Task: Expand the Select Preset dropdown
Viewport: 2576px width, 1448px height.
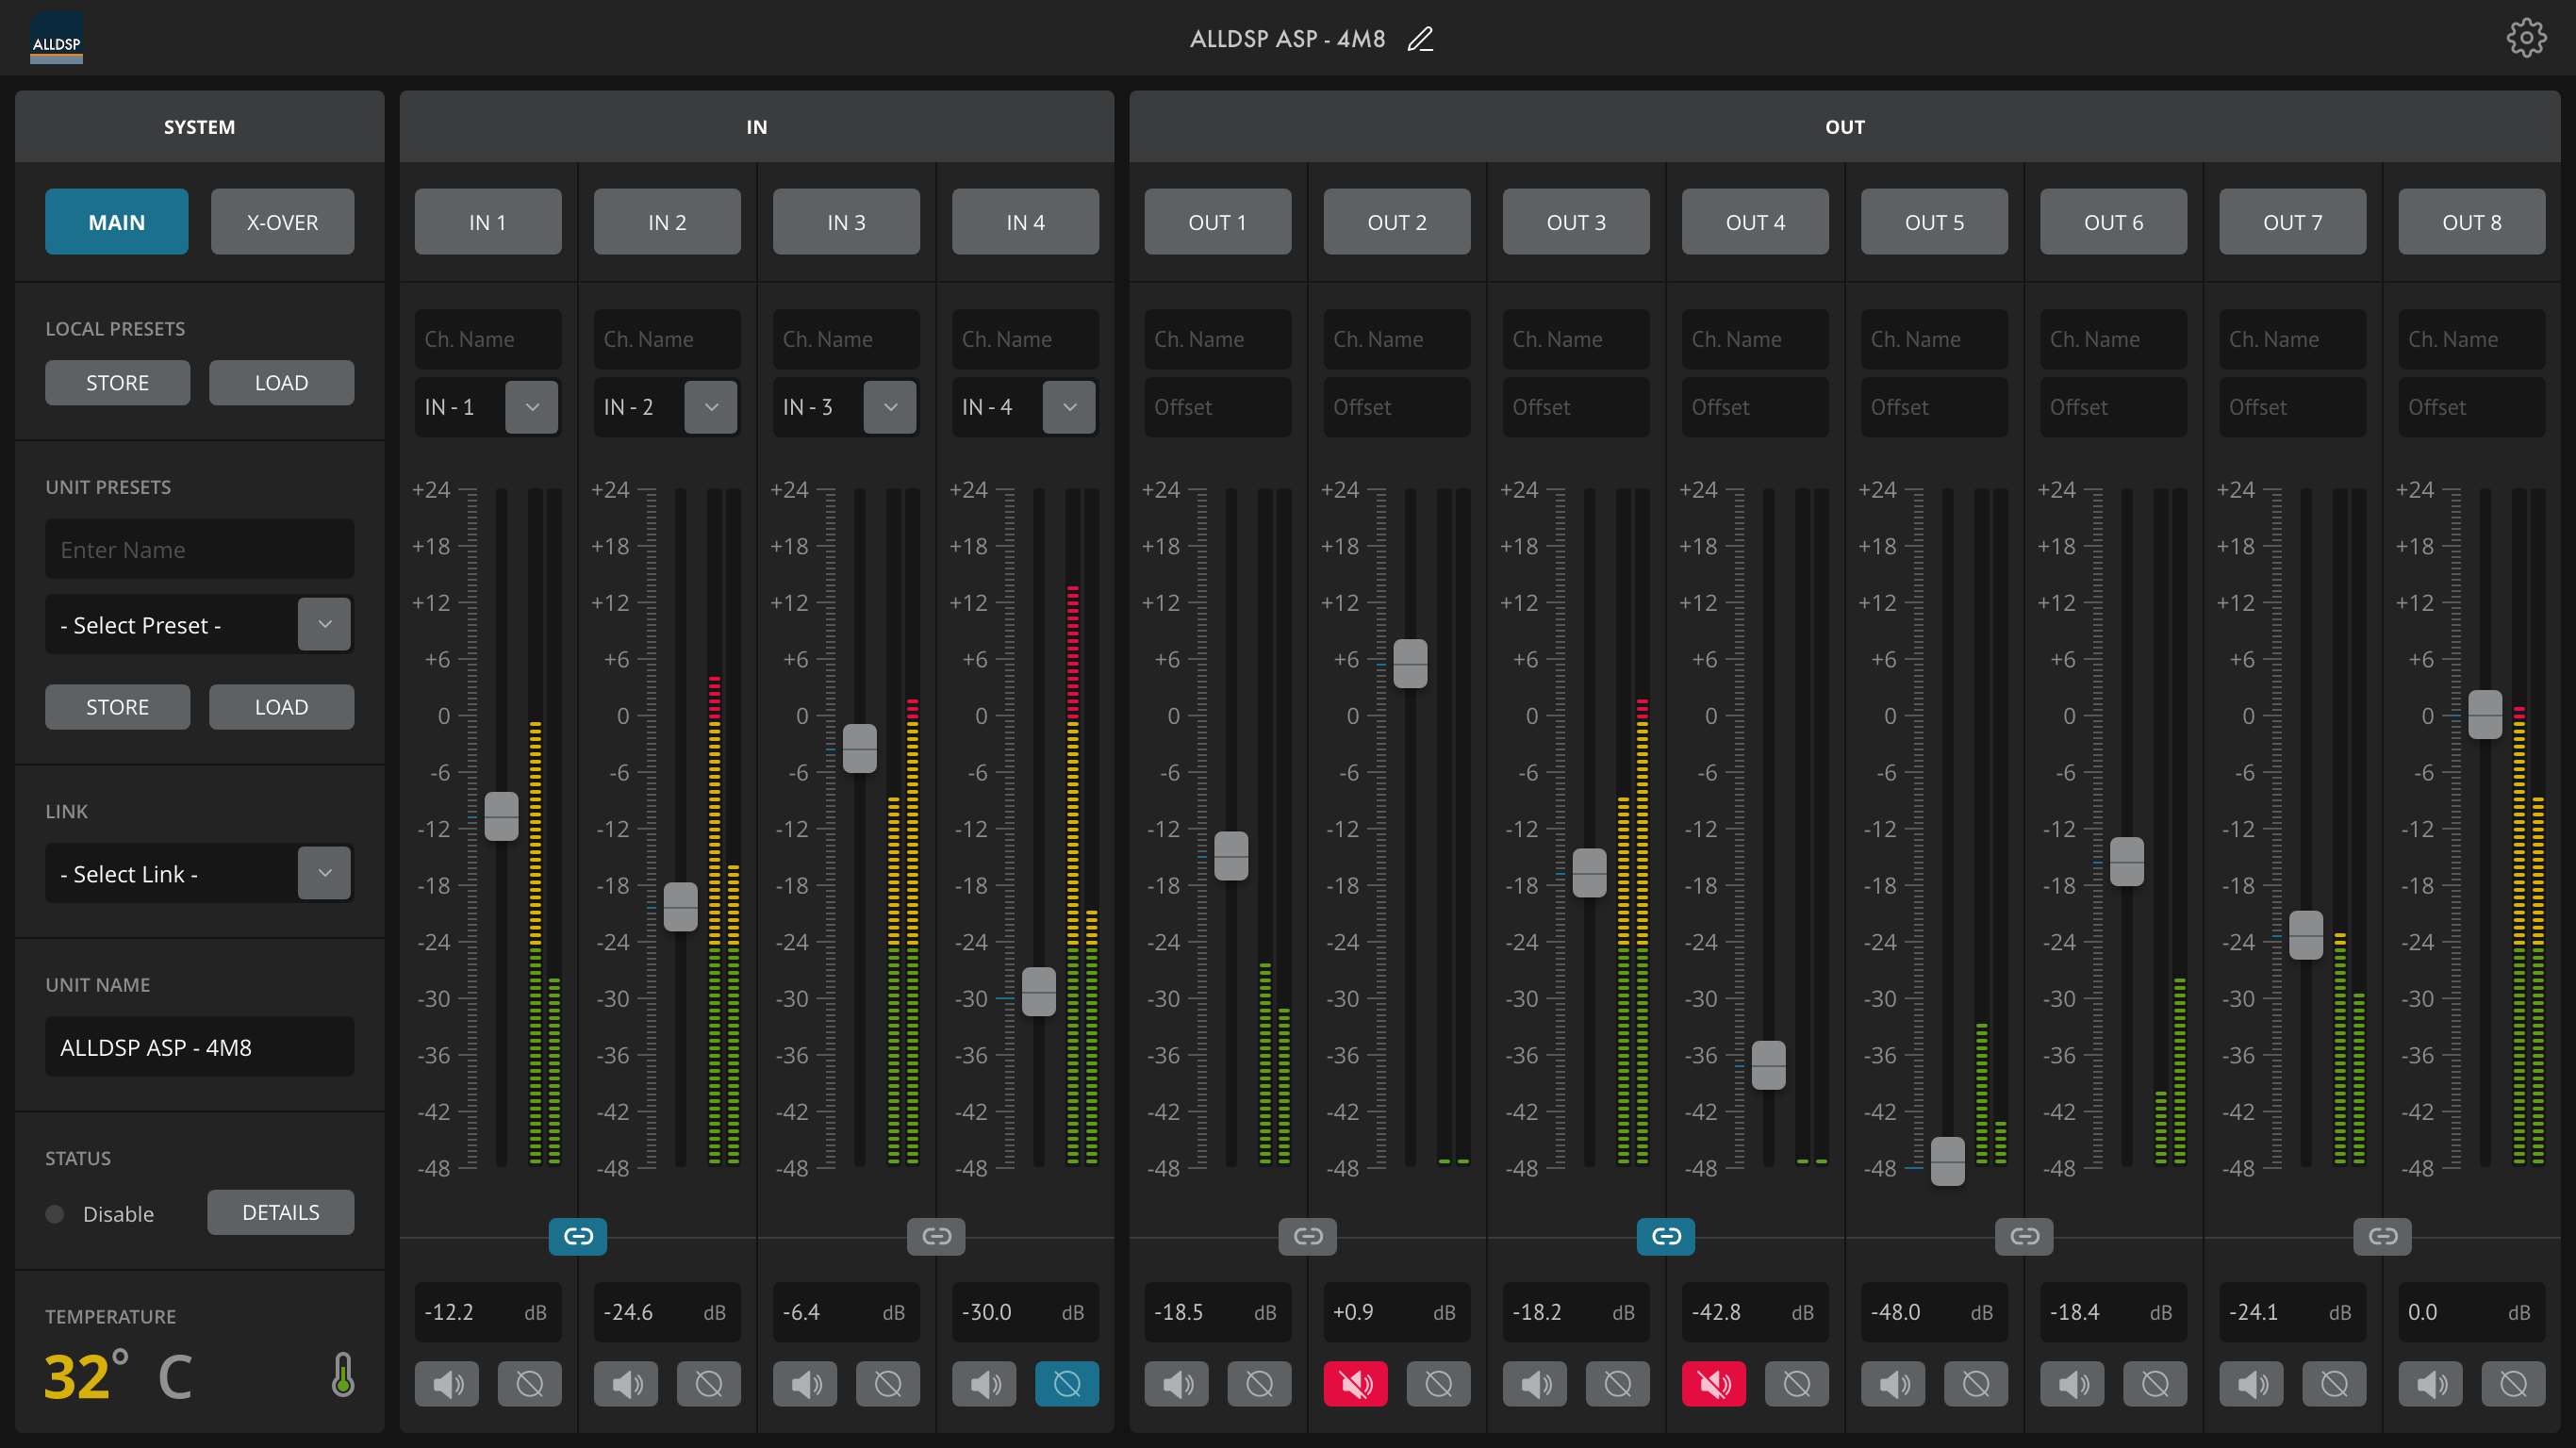Action: (x=324, y=624)
